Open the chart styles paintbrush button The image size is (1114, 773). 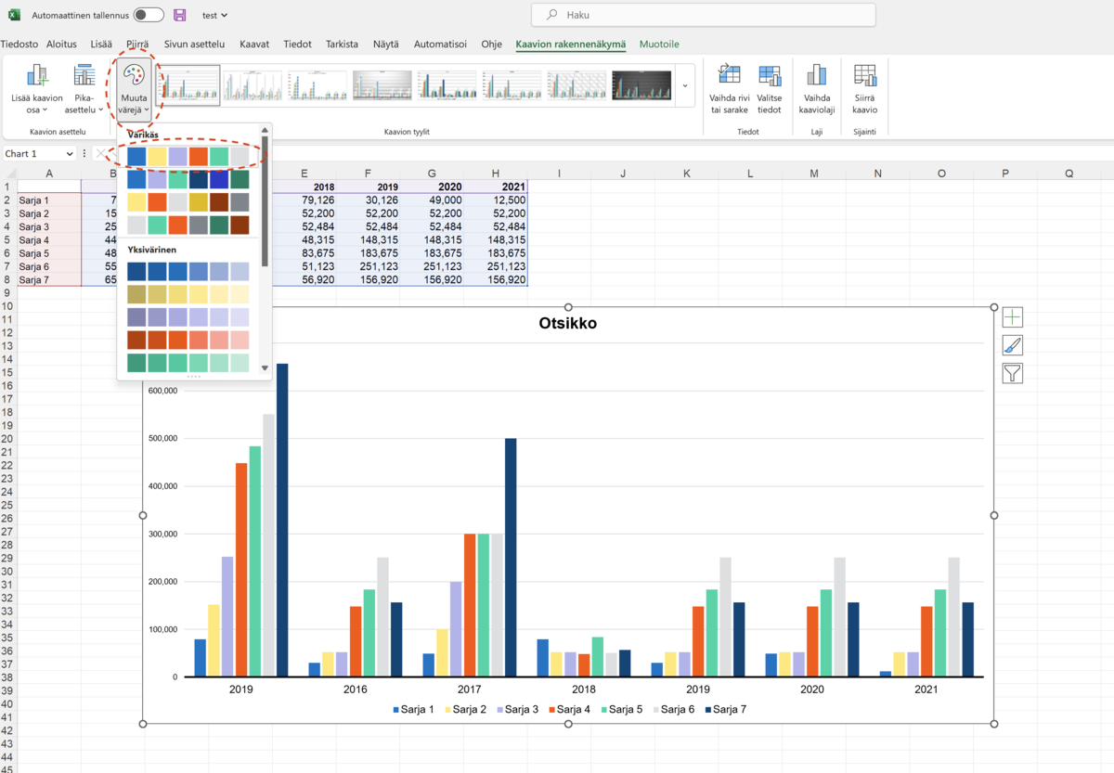(x=1012, y=345)
